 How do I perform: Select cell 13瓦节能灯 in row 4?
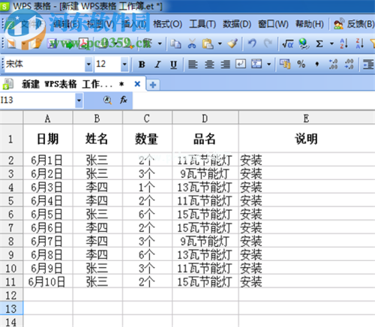pyautogui.click(x=205, y=187)
